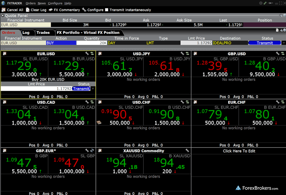Open the dropdown arrow beside Transmit in EUR.USD cell

pyautogui.click(x=93, y=89)
